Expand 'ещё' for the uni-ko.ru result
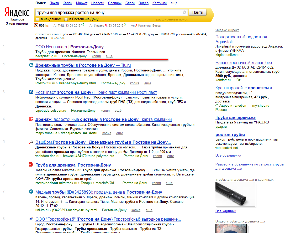The height and width of the screenshot is (233, 306). 149,210
